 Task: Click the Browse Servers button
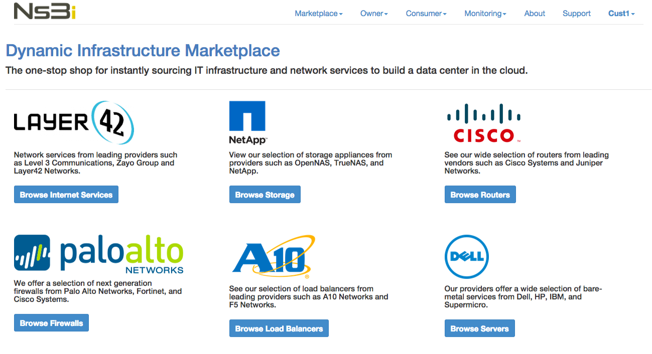pyautogui.click(x=480, y=328)
